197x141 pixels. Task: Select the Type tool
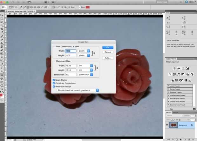pyautogui.click(x=2, y=68)
